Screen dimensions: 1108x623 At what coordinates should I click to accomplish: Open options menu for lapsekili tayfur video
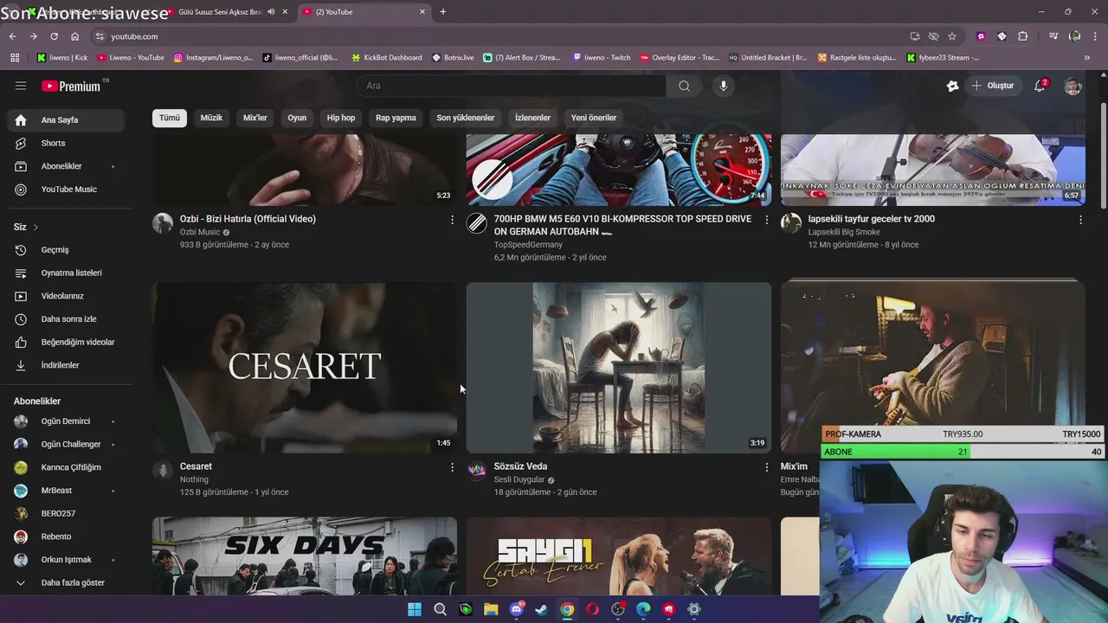click(1080, 220)
